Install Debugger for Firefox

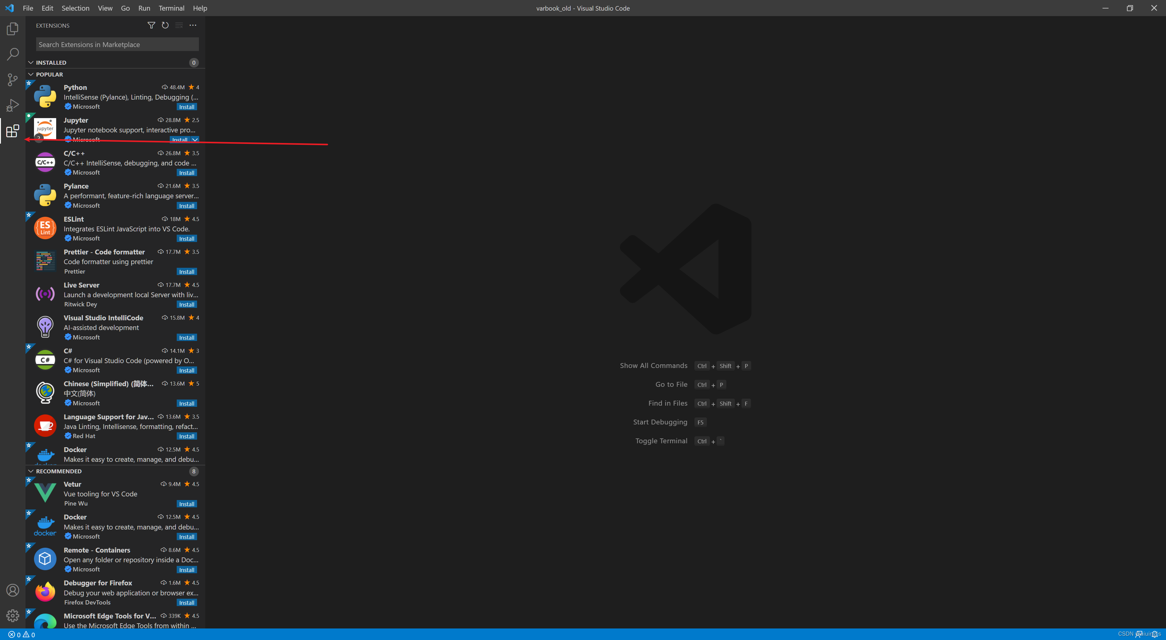(x=186, y=602)
